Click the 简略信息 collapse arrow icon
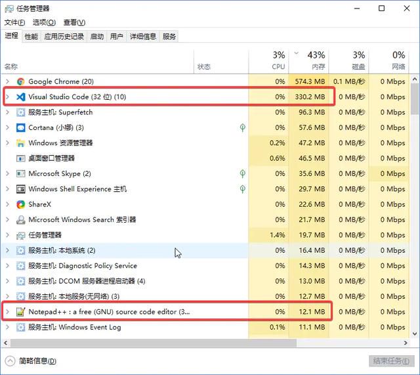 click(x=10, y=361)
